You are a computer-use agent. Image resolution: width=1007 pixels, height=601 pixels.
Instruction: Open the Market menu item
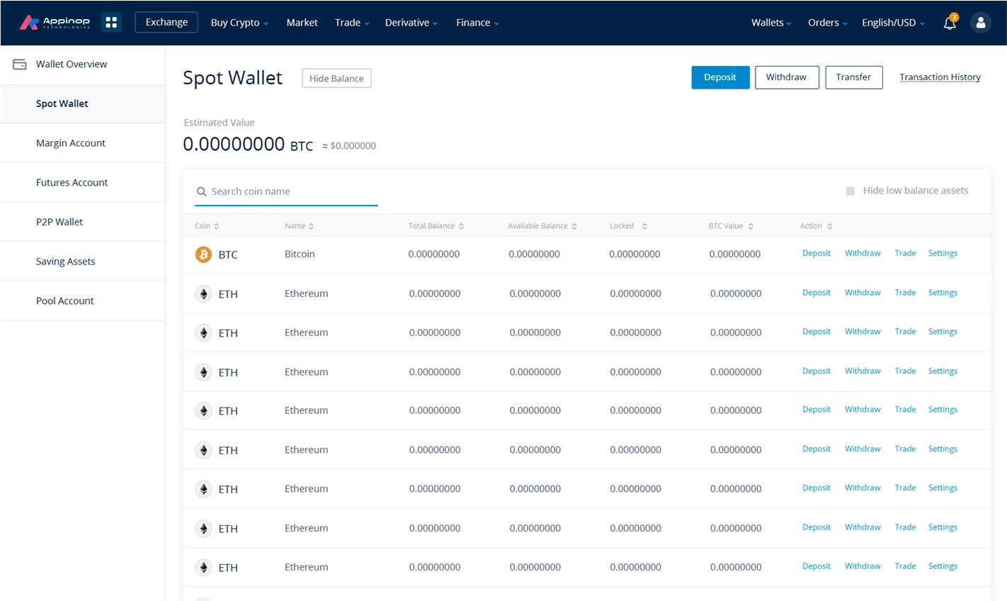click(x=302, y=23)
